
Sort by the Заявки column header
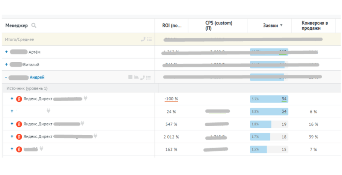click(270, 26)
